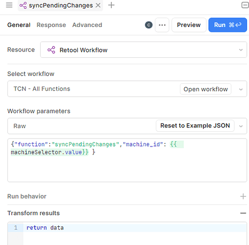This screenshot has height=245, width=249.
Task: Switch to the Response tab
Action: (x=51, y=25)
